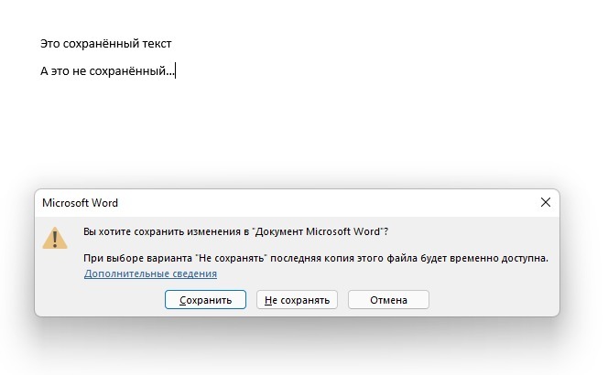The height and width of the screenshot is (375, 608).
Task: Click the word 'текст' in first line
Action: pos(156,43)
